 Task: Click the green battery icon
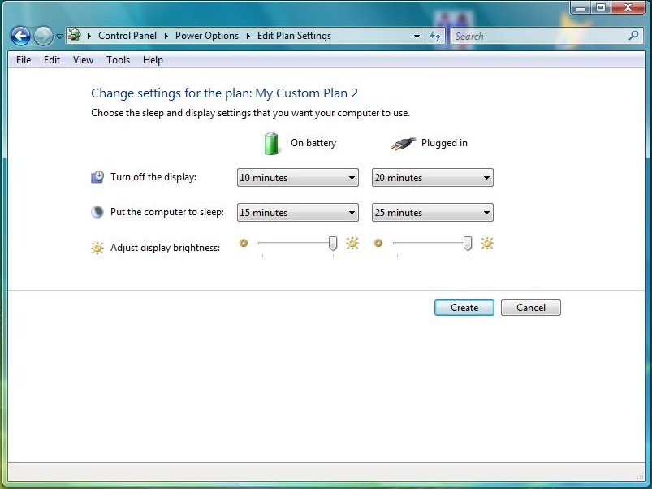click(271, 143)
